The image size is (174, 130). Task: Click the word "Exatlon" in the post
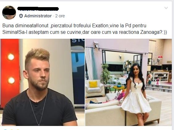100,26
